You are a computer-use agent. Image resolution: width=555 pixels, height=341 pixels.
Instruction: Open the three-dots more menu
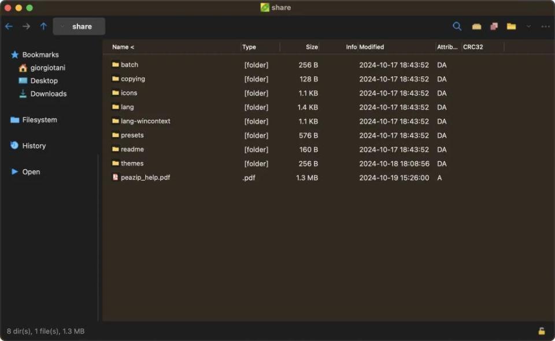coord(545,27)
